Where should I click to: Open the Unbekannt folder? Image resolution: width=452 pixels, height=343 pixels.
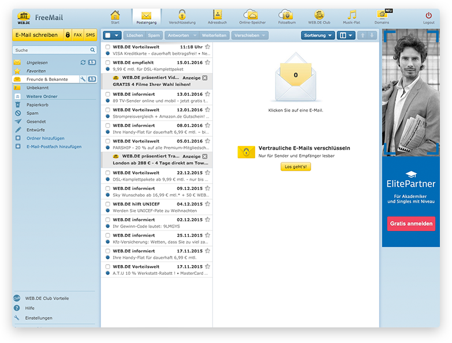coord(38,88)
